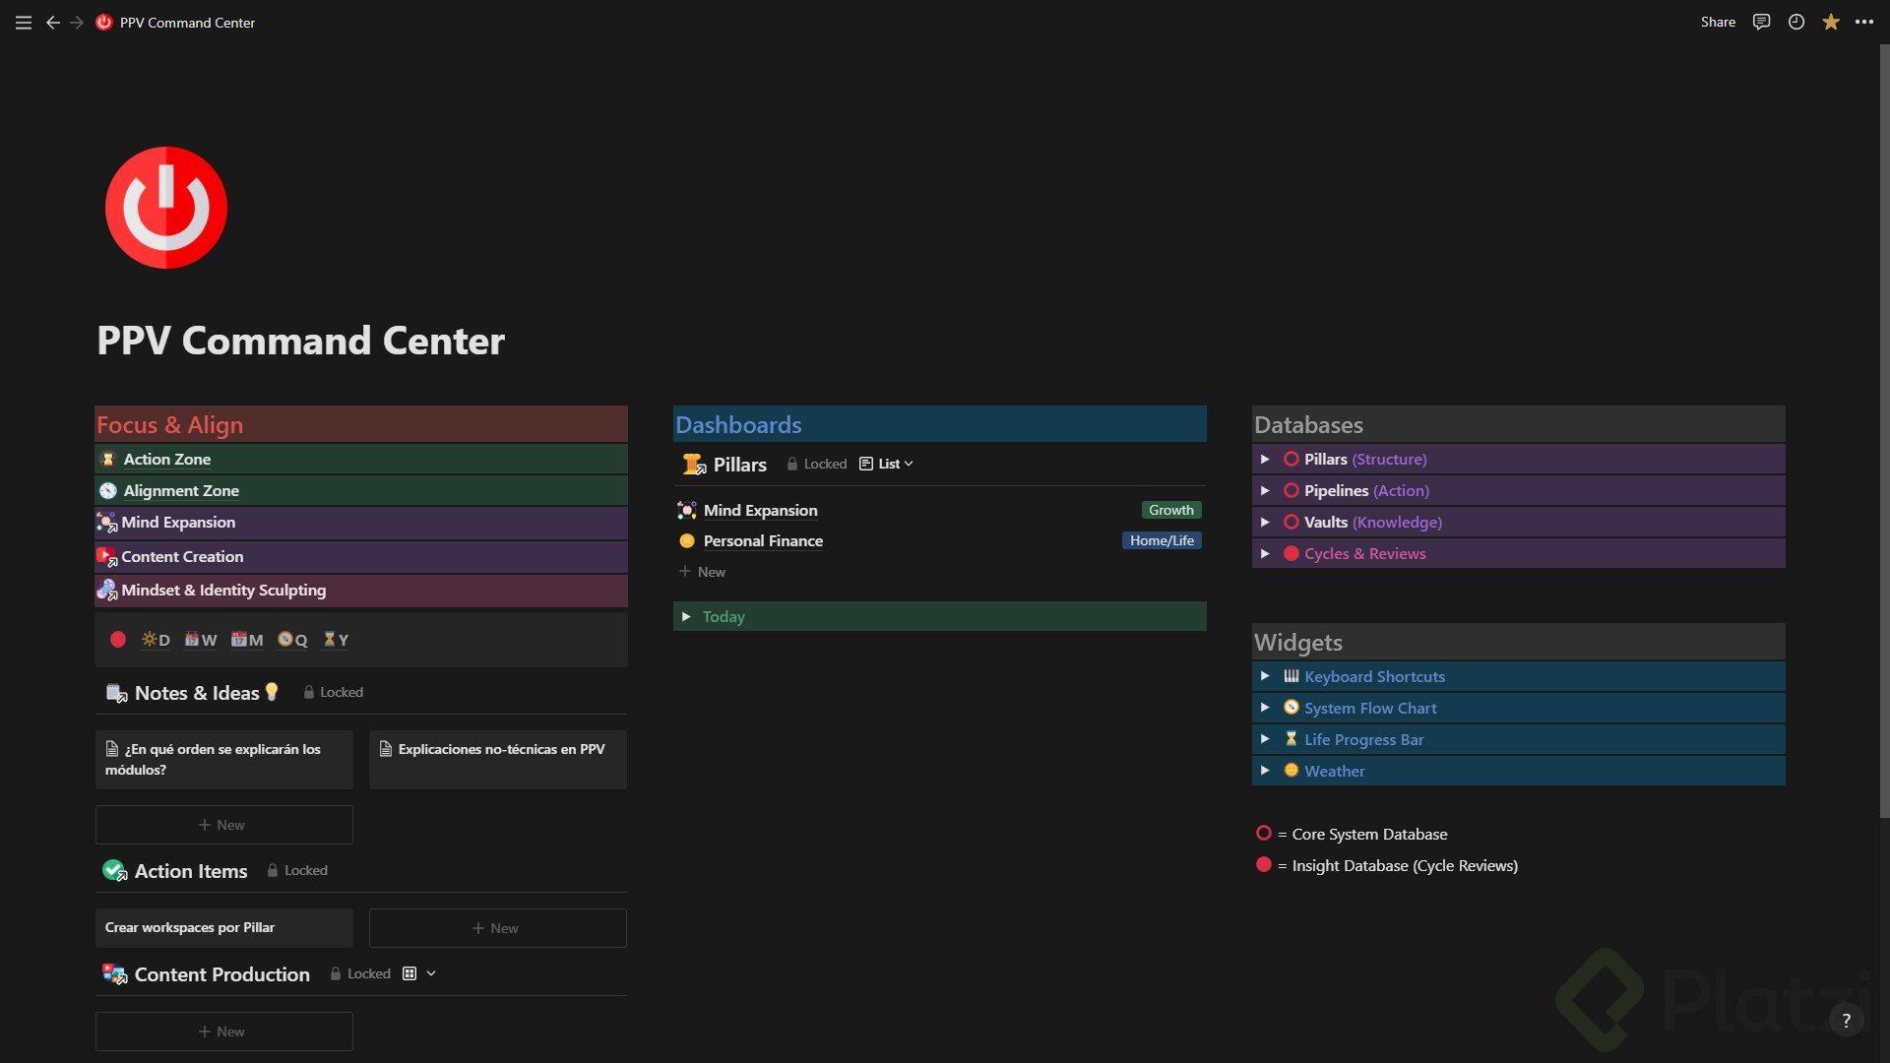Viewport: 1890px width, 1063px height.
Task: Expand the Today toggle section
Action: click(686, 617)
